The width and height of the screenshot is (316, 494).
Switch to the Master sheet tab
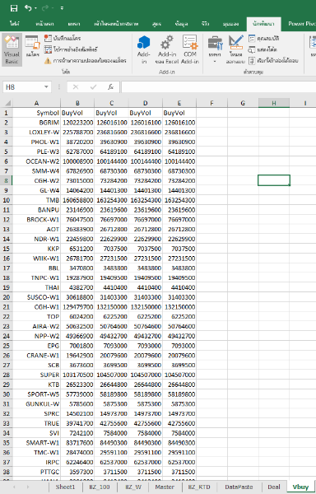[165, 487]
